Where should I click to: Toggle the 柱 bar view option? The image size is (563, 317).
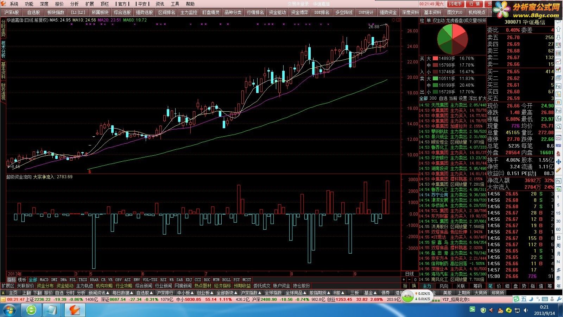[422, 20]
